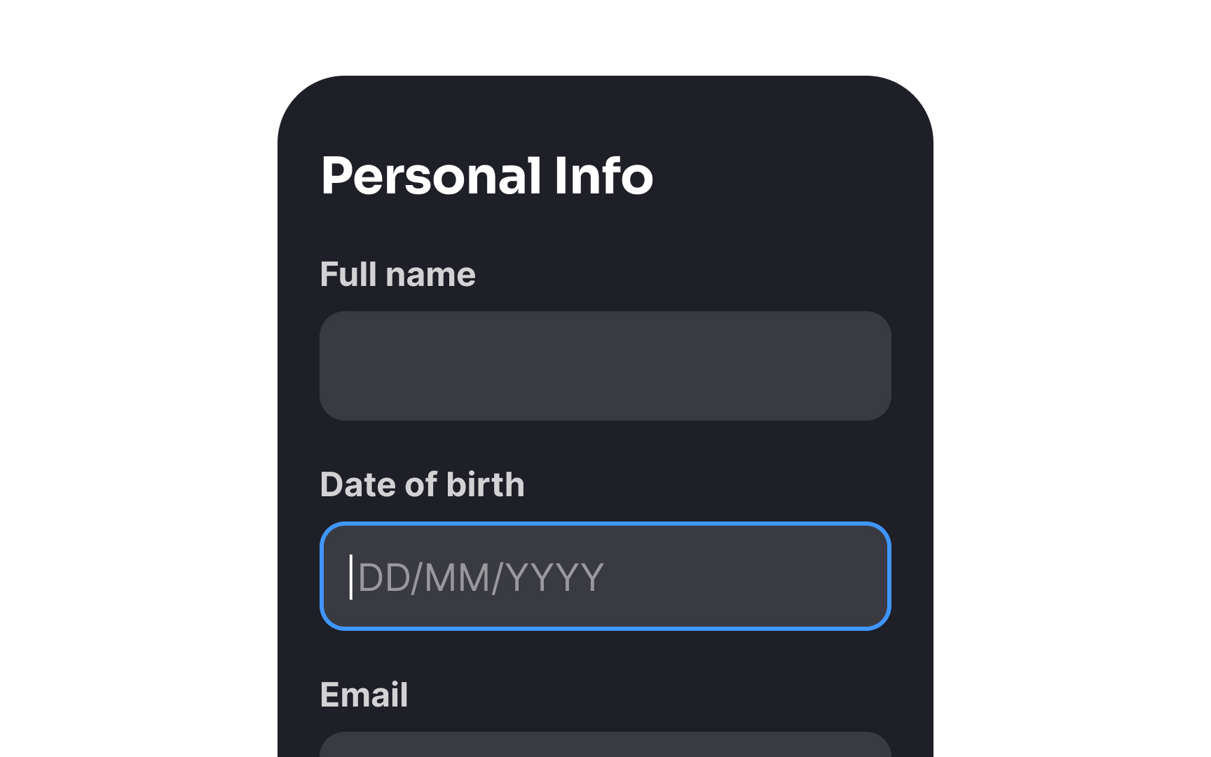Click the Email input field
This screenshot has width=1211, height=757.
[605, 746]
